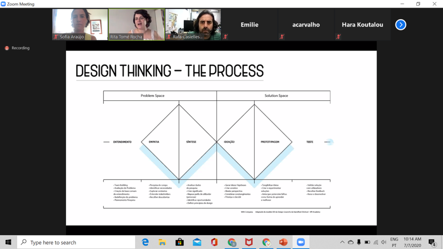Viewport: 443px width, 249px height.
Task: Open Zoom from the taskbar
Action: click(301, 242)
